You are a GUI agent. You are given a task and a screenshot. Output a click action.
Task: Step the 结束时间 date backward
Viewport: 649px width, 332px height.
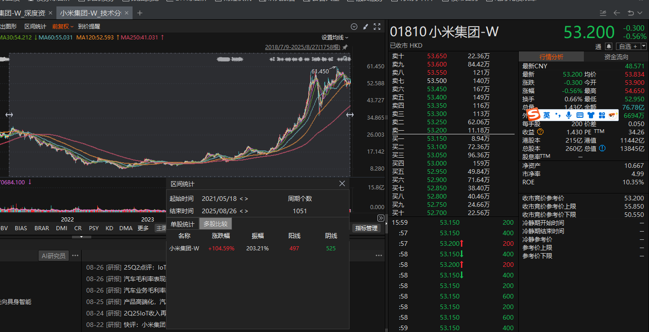241,211
